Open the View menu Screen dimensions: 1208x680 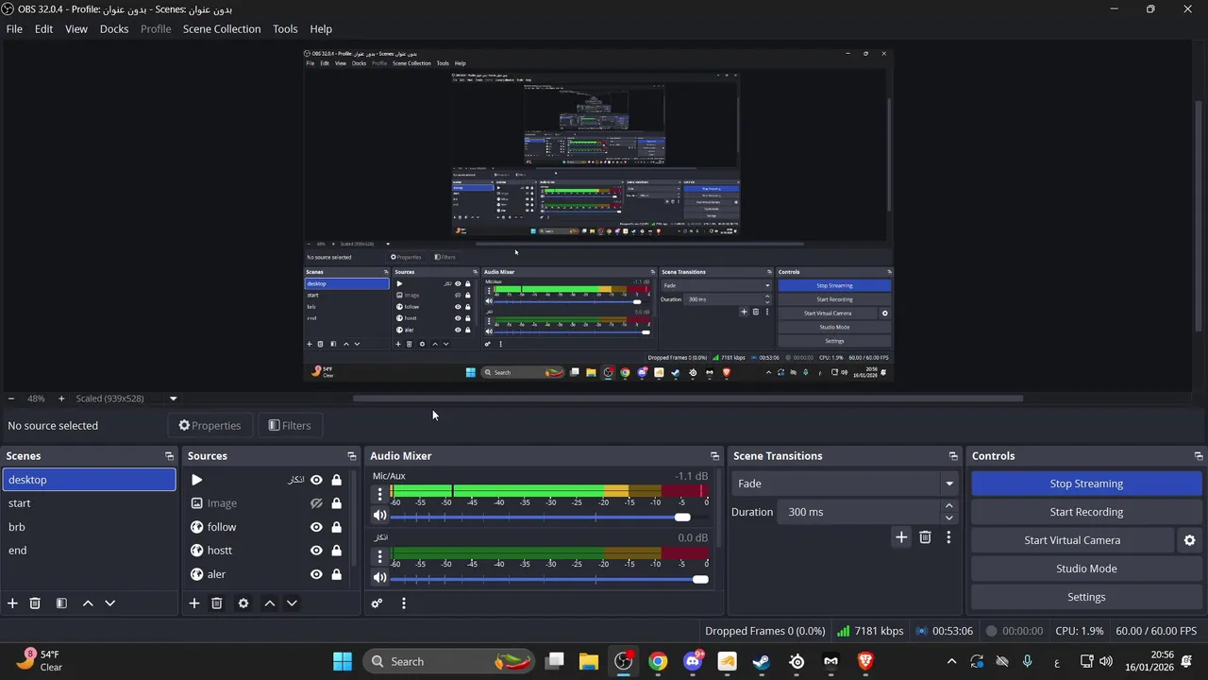tap(76, 28)
